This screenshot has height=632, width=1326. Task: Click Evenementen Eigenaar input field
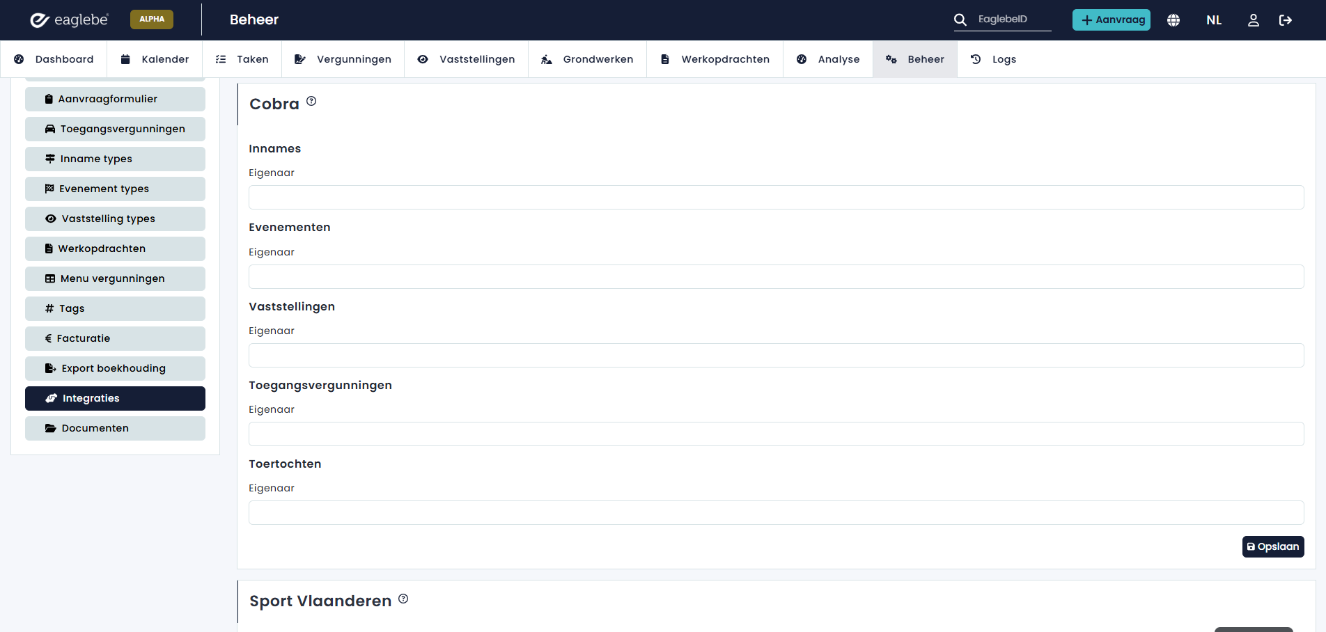click(776, 276)
